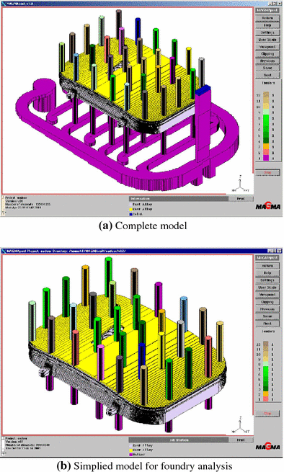Click the Same button in lower window
This screenshot has height=472, width=284.
[267, 316]
